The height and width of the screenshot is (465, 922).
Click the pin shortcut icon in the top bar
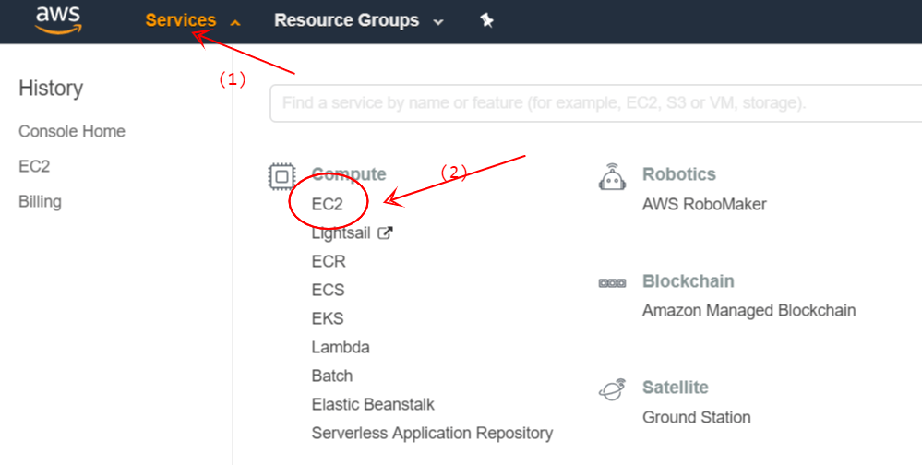(486, 20)
